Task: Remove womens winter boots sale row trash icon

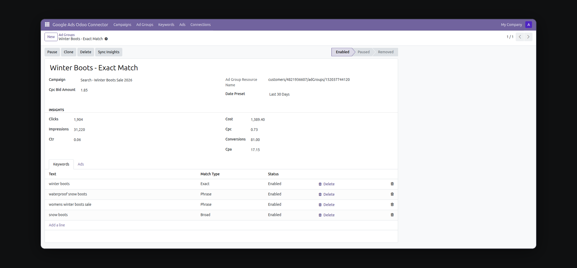Action: [392, 204]
